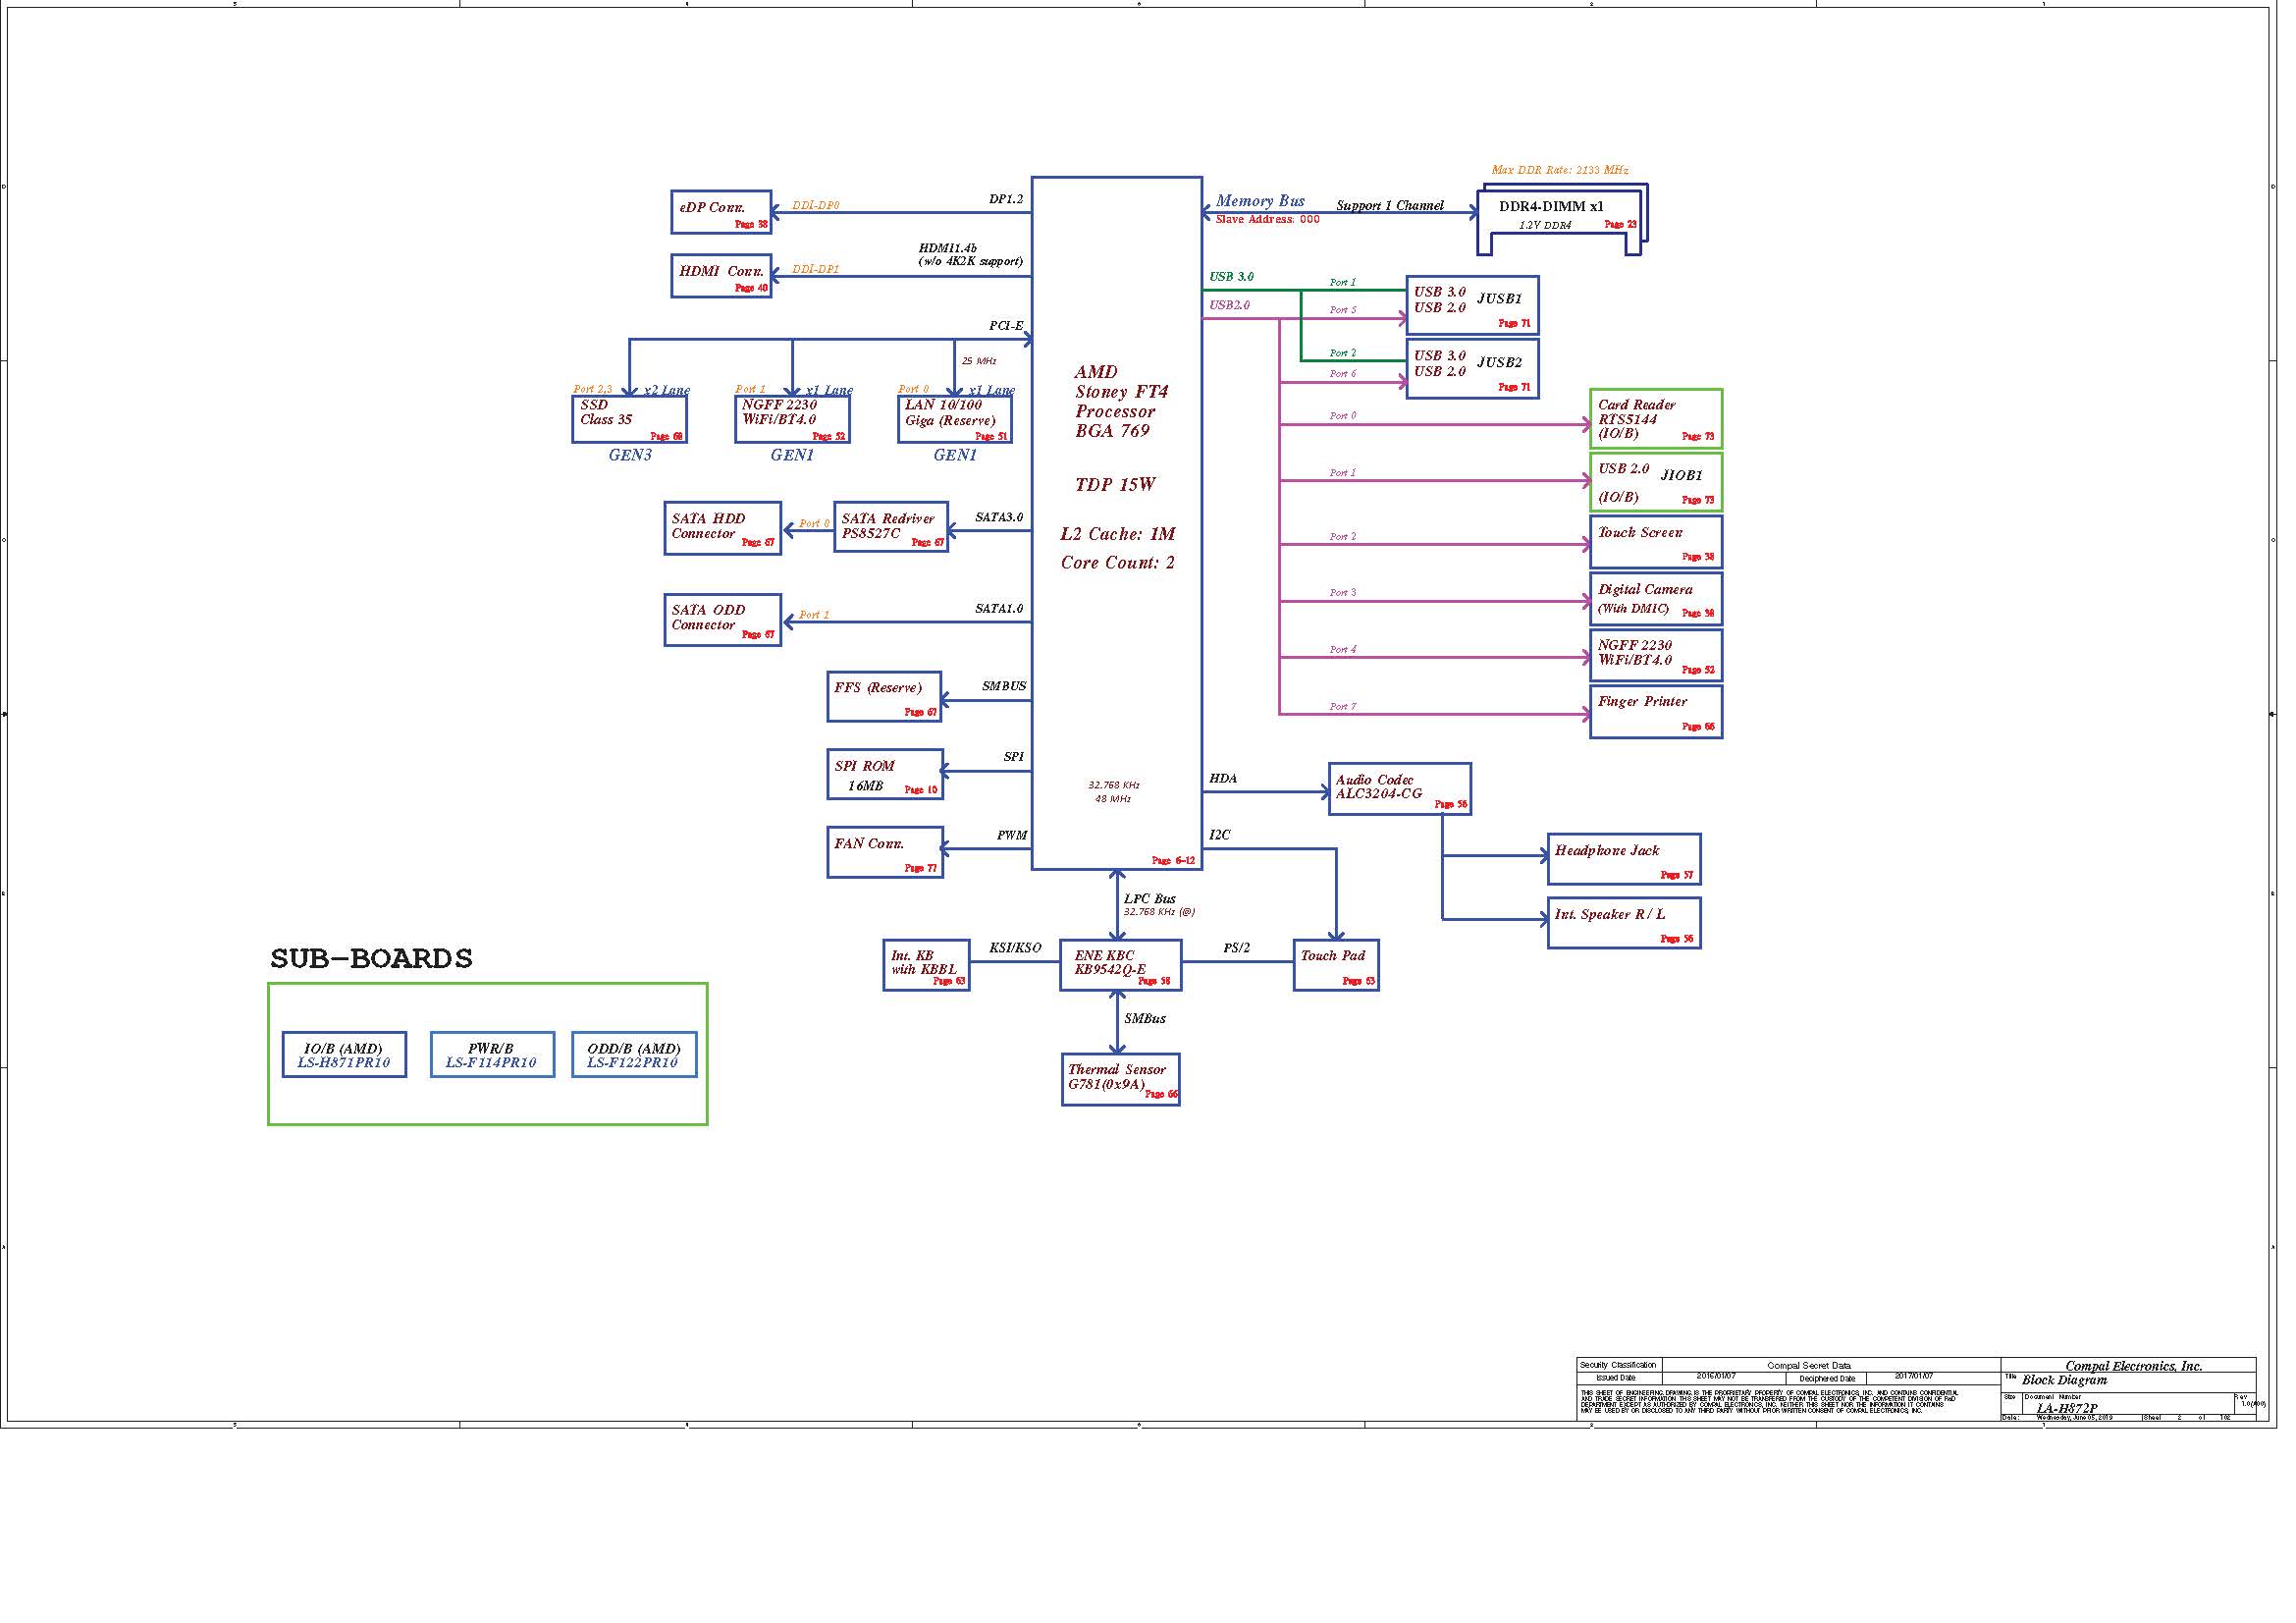Image resolution: width=2296 pixels, height=1623 pixels.
Task: Click the USB 2.0 JIOB1 block
Action: tap(1656, 482)
